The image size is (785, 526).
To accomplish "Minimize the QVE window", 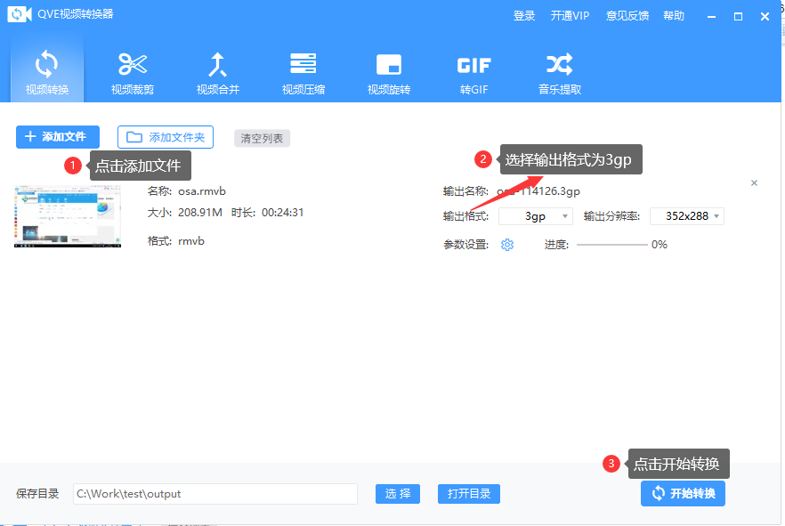I will (711, 17).
